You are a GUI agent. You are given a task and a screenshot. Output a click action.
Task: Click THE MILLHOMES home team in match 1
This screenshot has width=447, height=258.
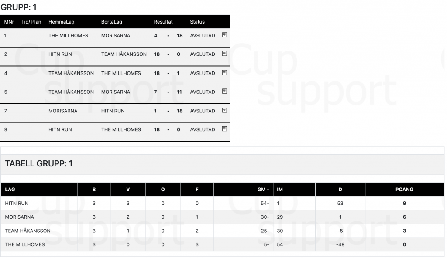coord(68,36)
